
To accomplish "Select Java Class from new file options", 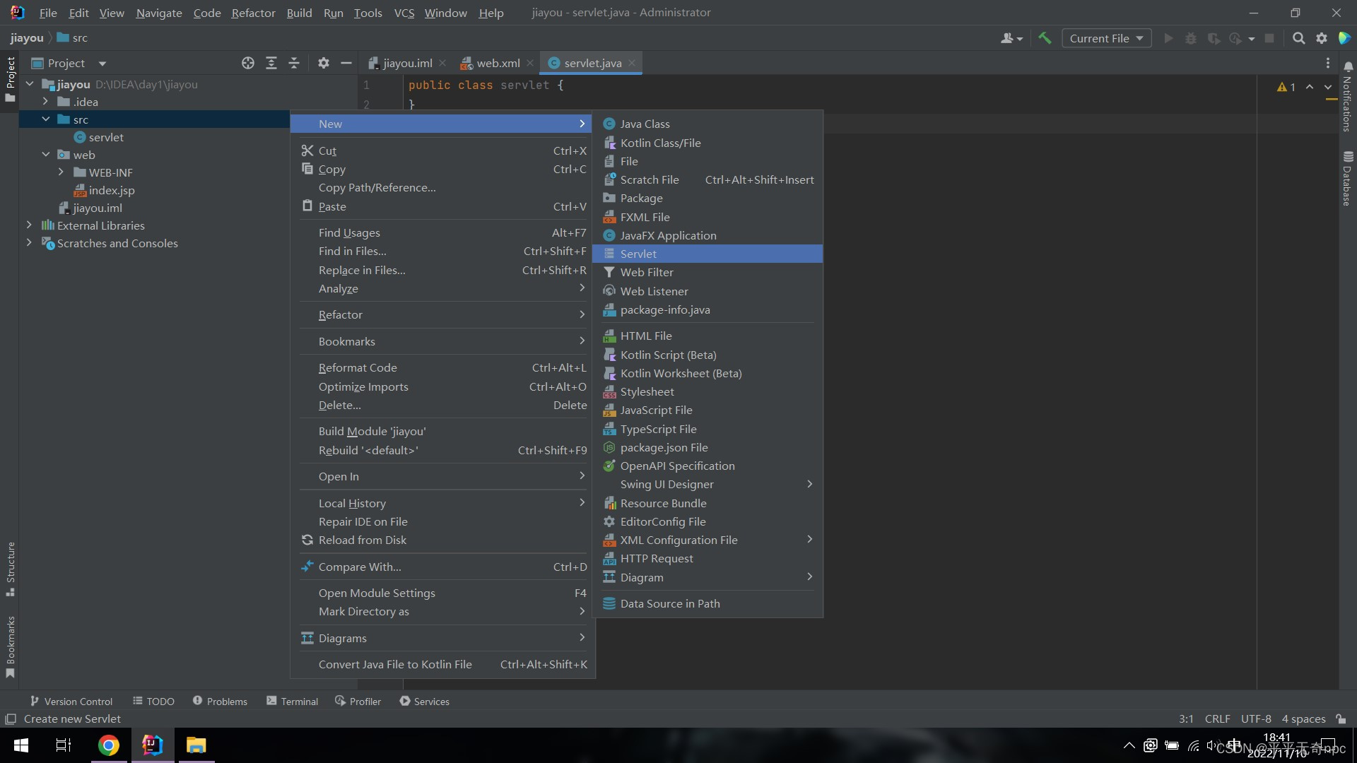I will click(645, 123).
